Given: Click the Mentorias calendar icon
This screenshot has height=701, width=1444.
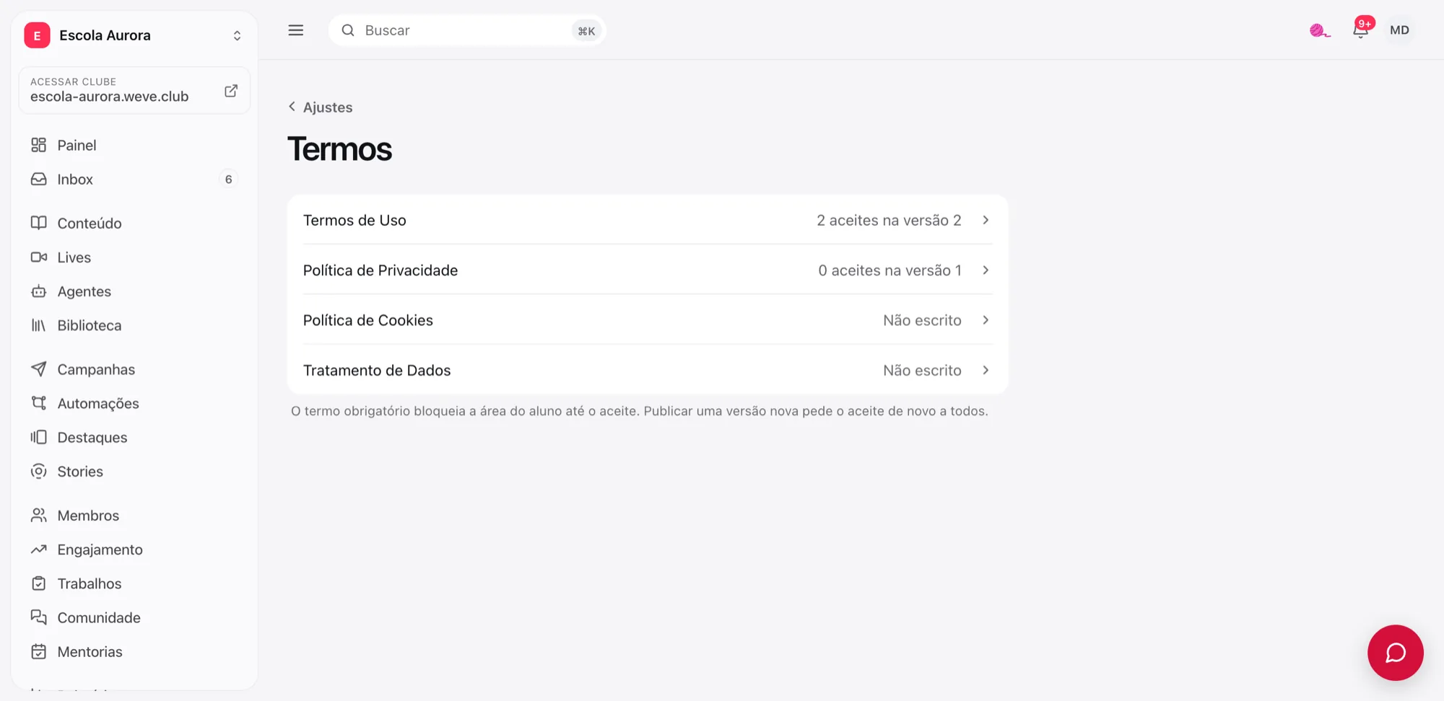Looking at the screenshot, I should [x=39, y=651].
